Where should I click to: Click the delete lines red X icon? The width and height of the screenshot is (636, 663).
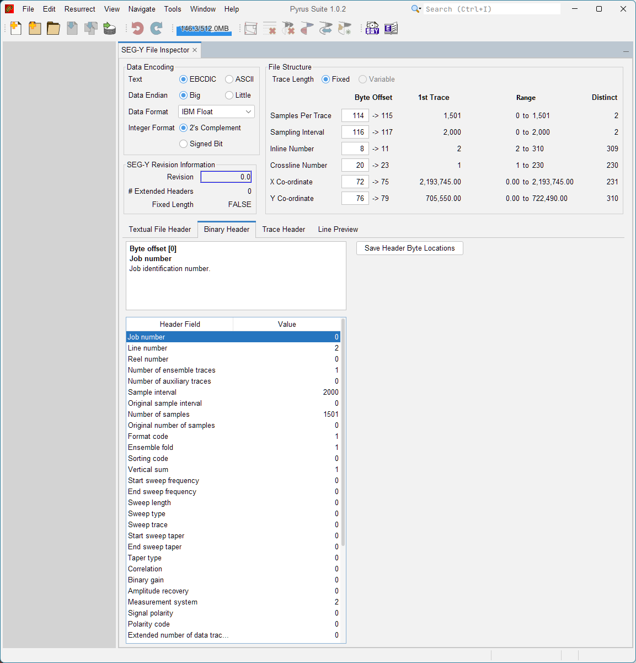[270, 28]
